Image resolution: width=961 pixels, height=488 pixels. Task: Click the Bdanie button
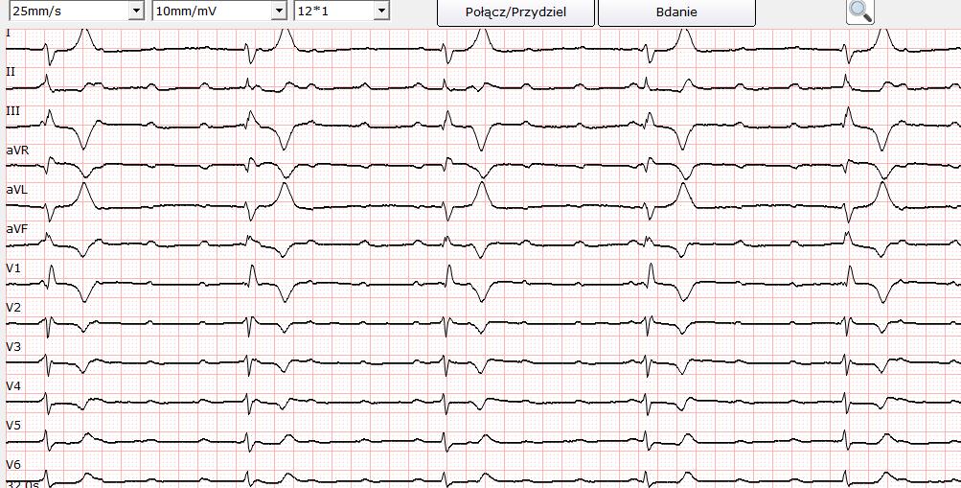(676, 12)
